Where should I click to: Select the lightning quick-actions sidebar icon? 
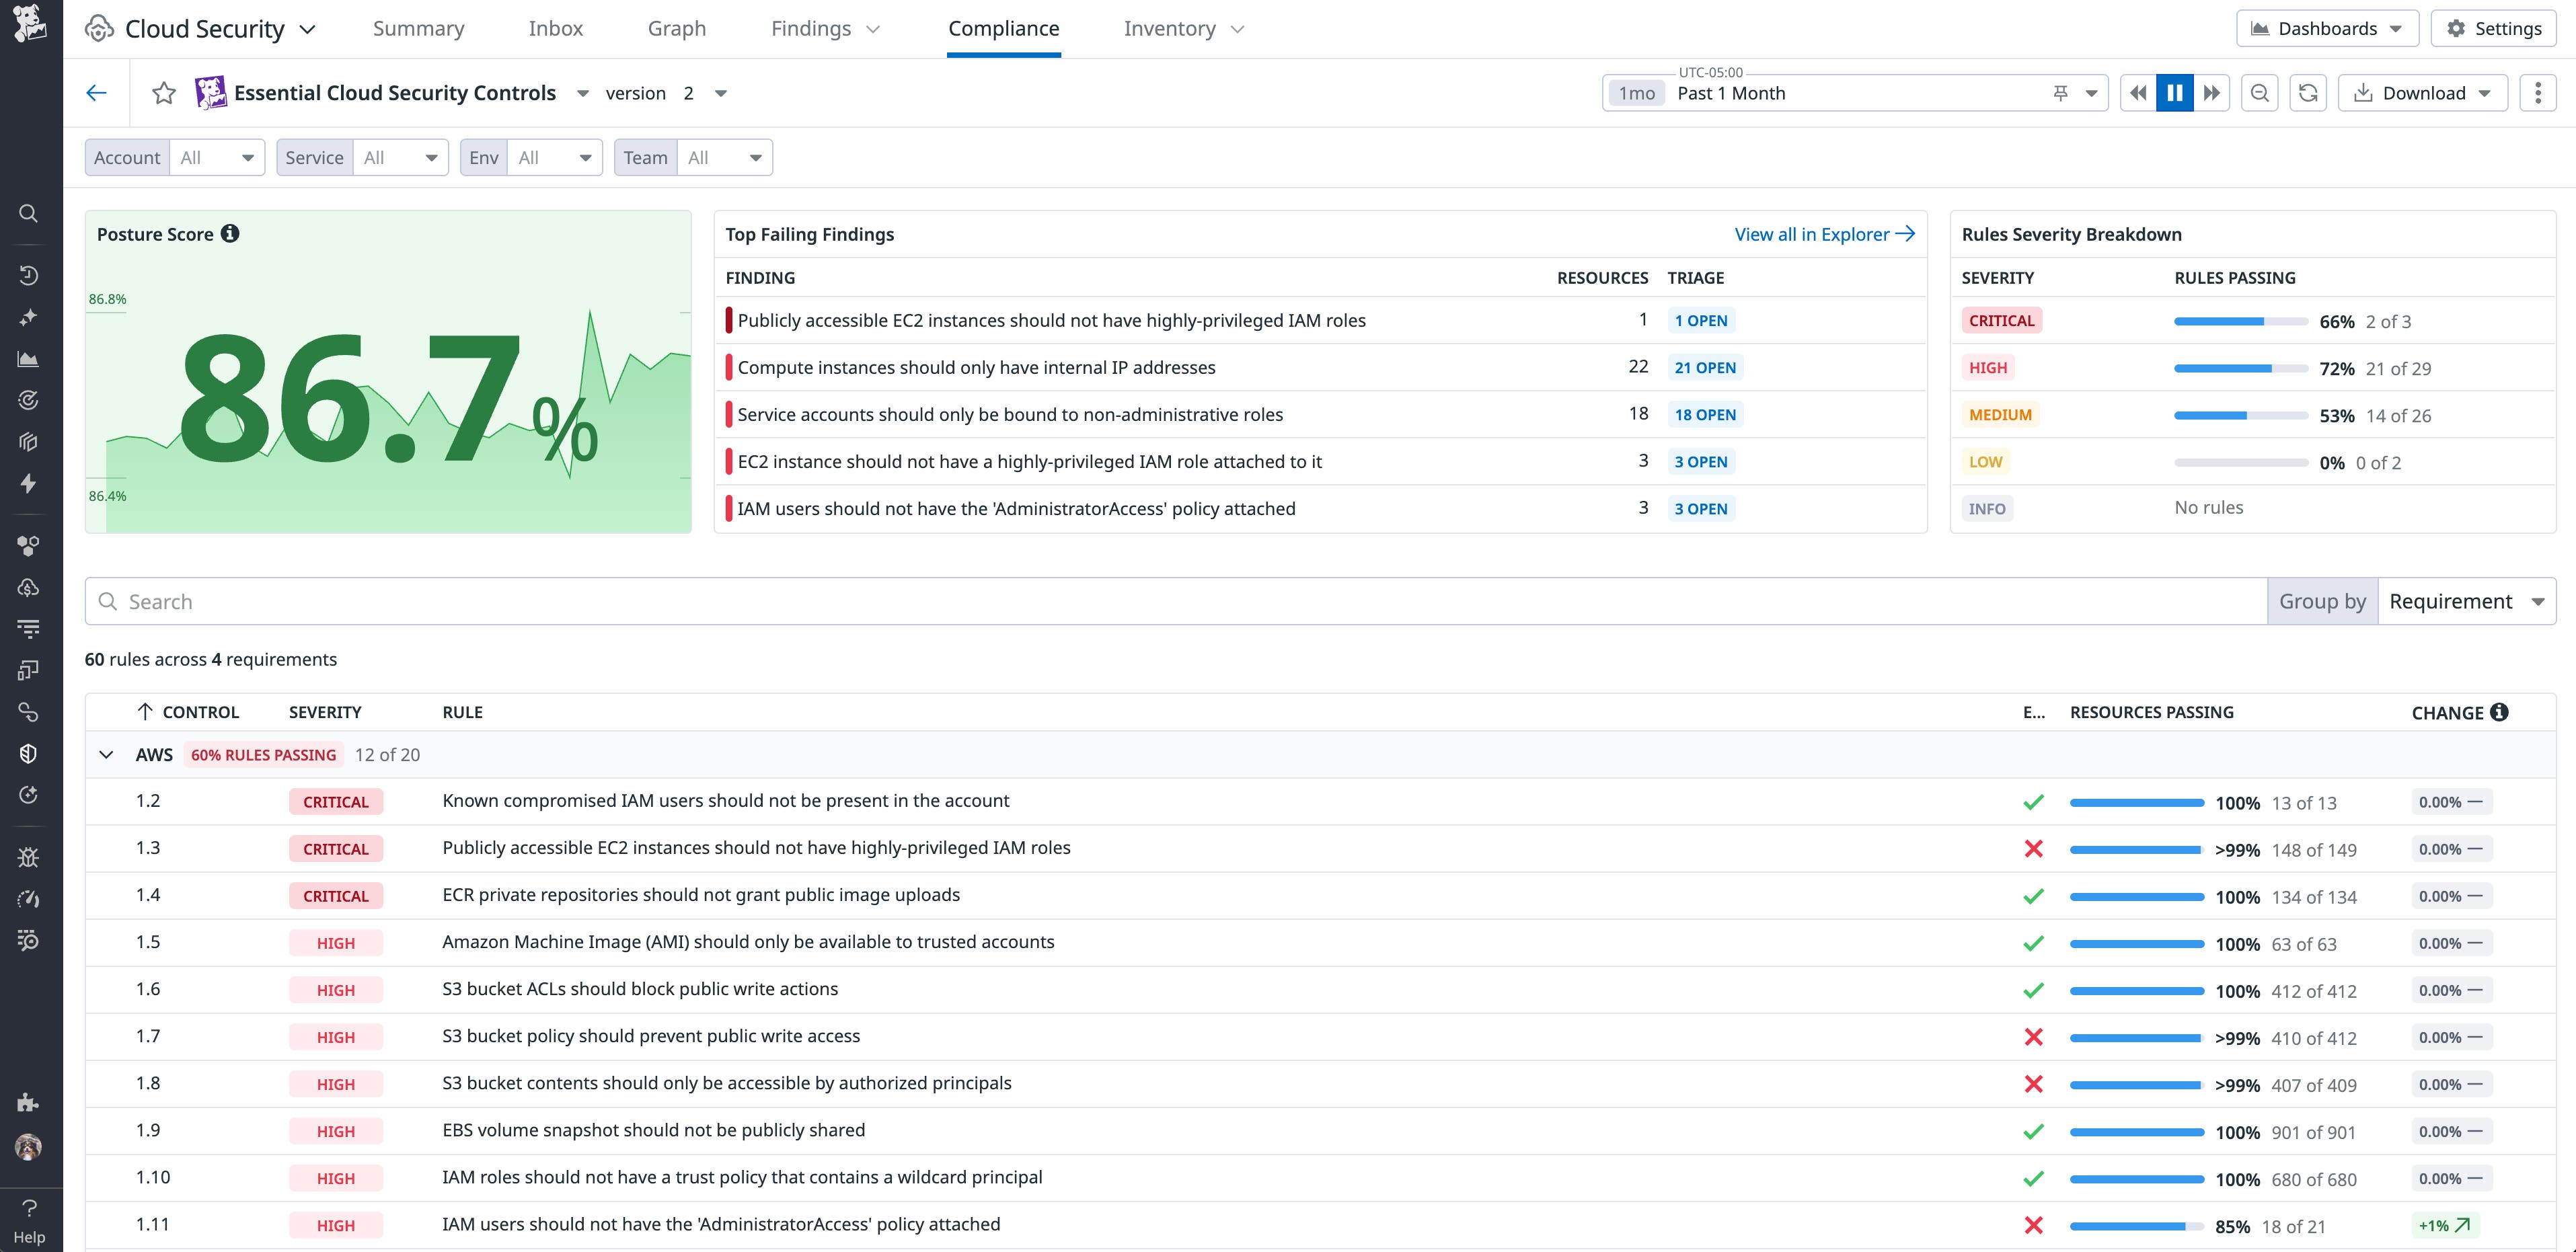[29, 484]
